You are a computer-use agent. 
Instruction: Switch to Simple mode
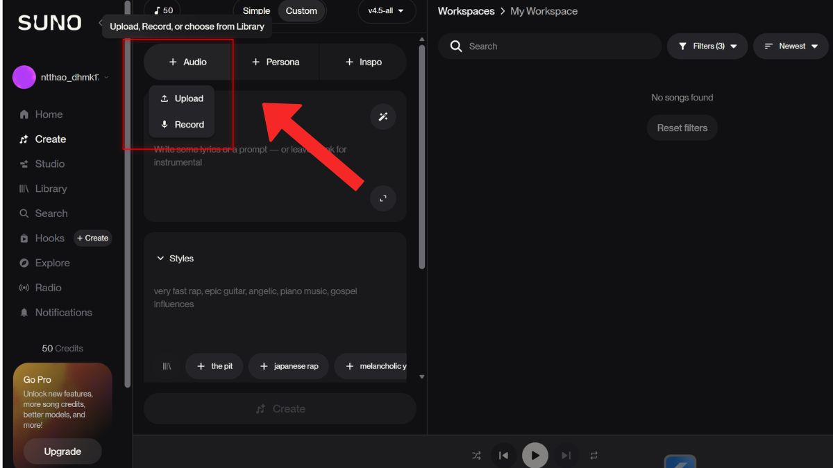click(x=256, y=11)
